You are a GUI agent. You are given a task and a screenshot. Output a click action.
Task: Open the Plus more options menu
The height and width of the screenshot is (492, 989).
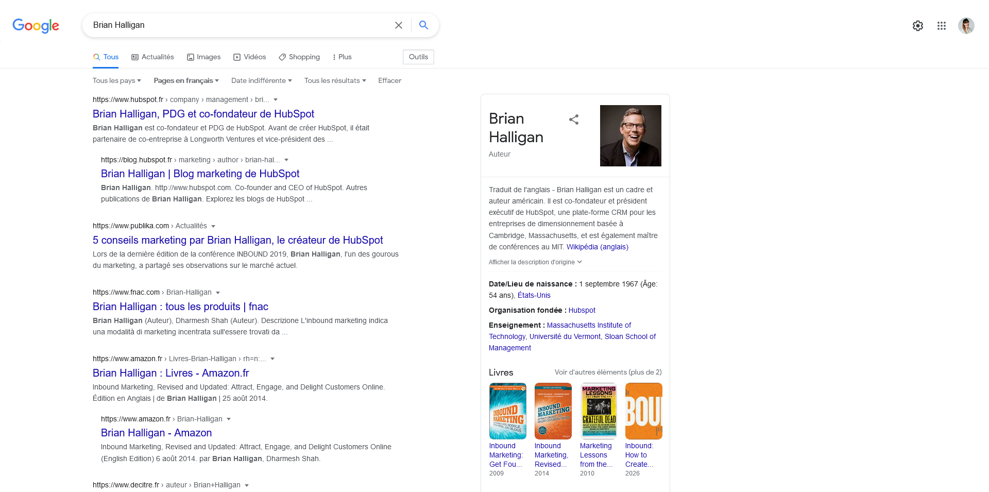click(x=342, y=57)
